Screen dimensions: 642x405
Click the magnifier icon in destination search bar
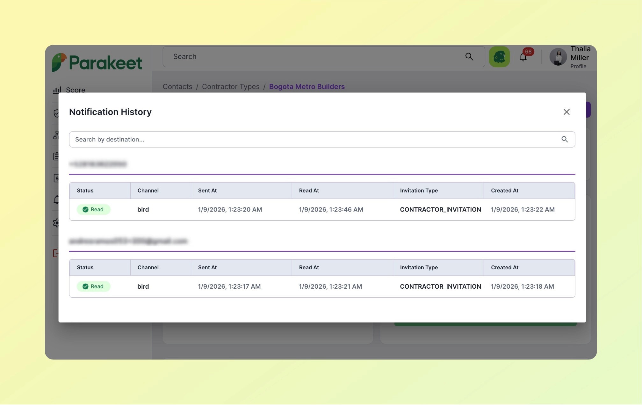[x=565, y=139]
